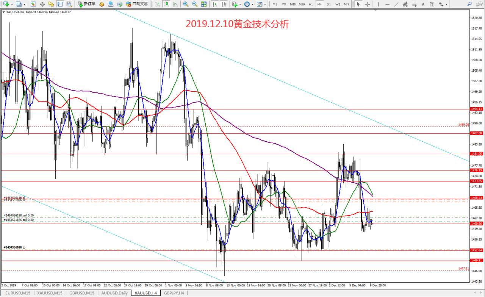
Task: Toggle the Data Window crosshair-circle icon
Action: tap(42, 4)
